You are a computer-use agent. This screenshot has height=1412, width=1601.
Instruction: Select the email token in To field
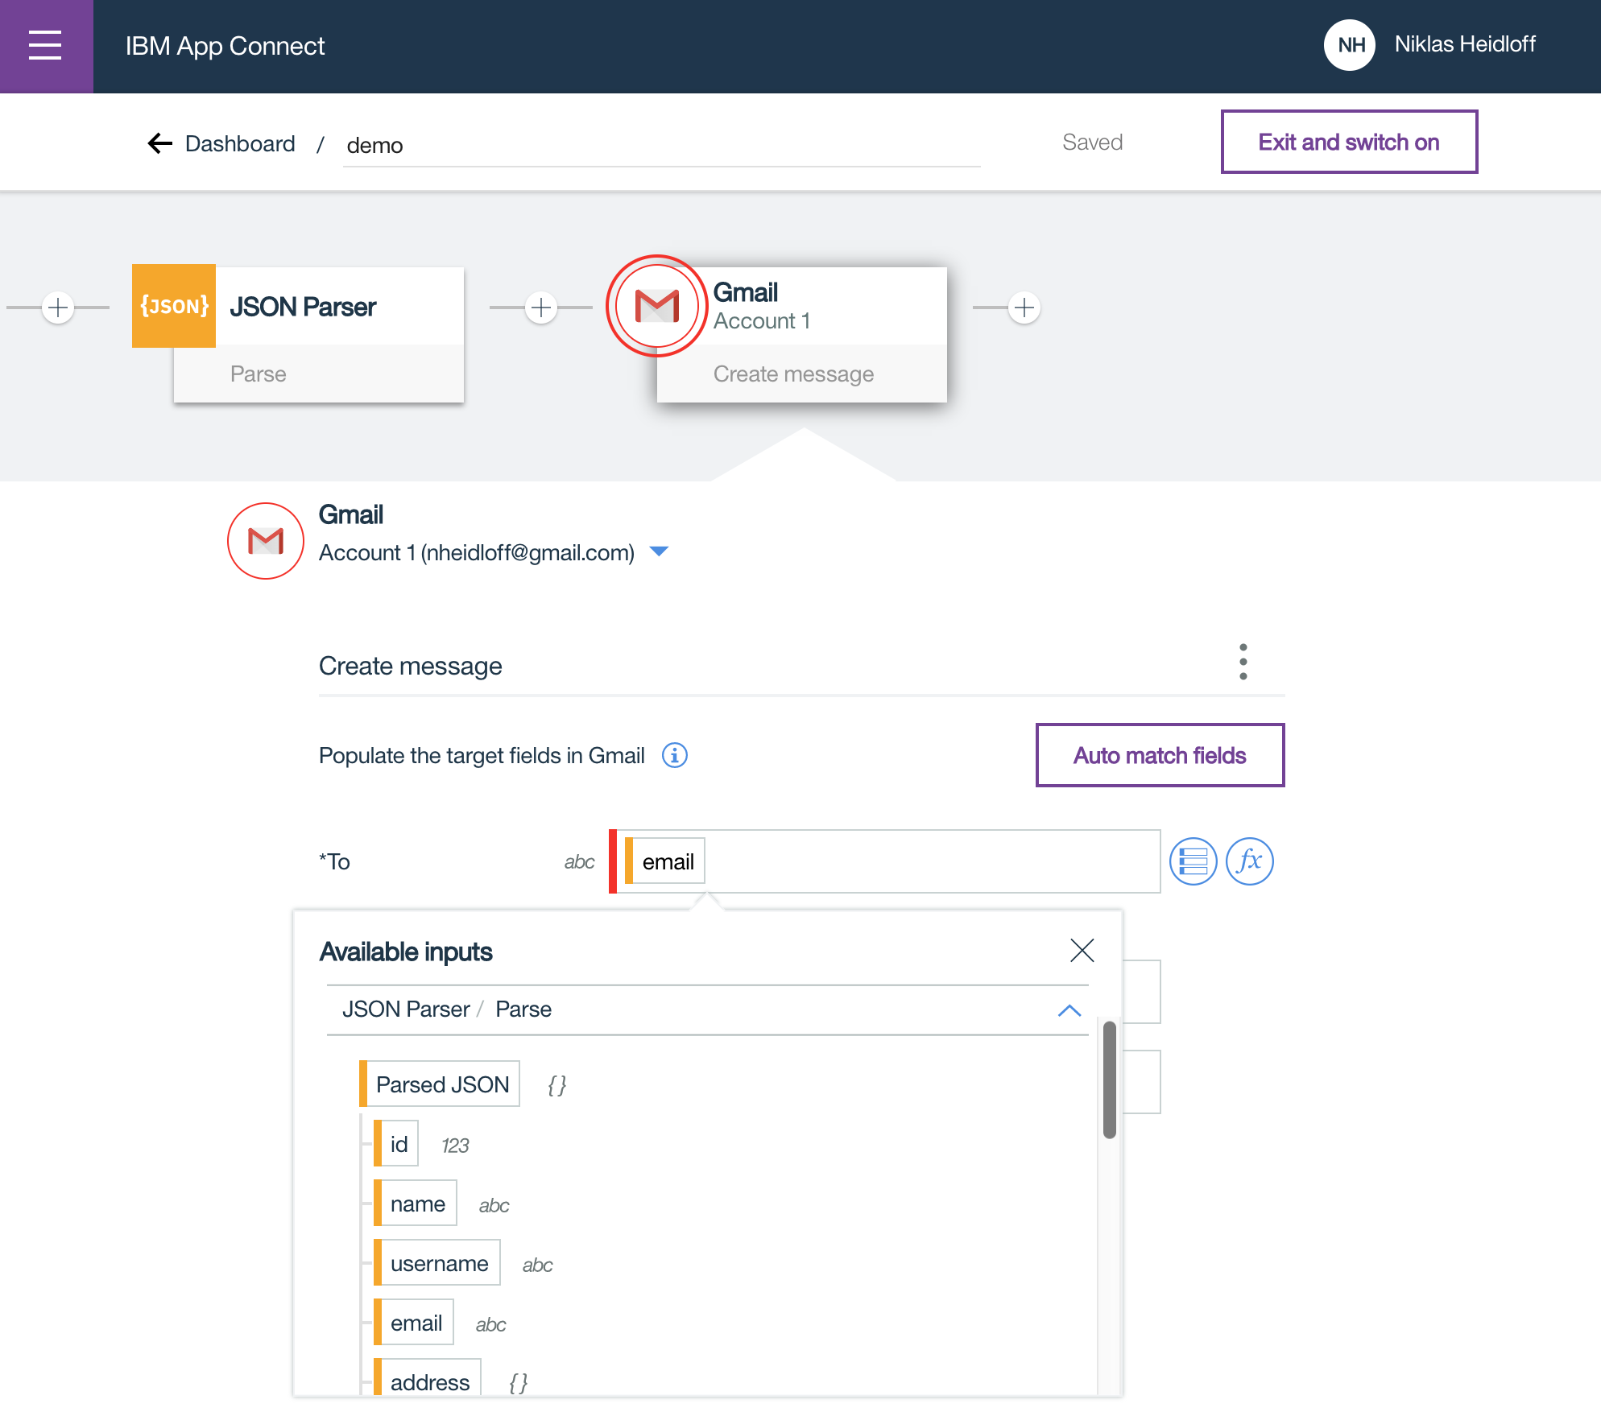pos(665,861)
